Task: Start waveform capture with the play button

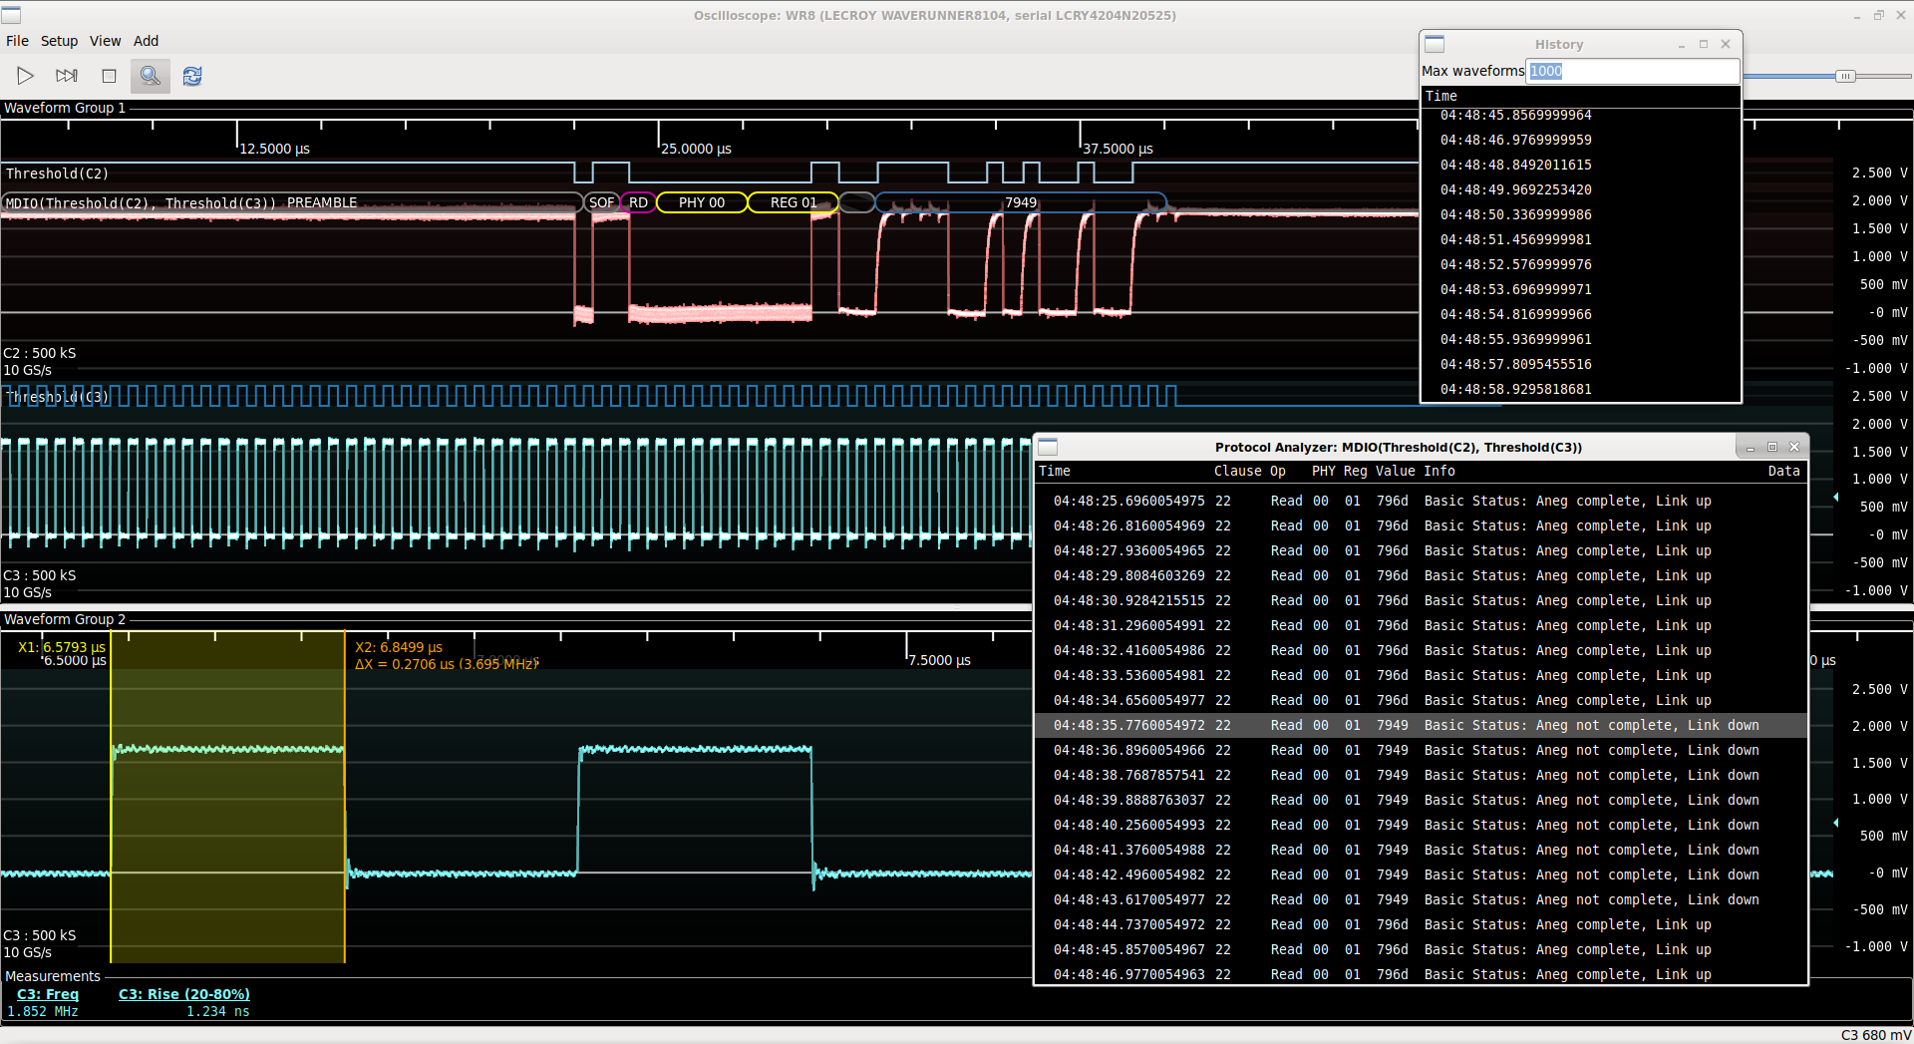Action: click(x=25, y=76)
